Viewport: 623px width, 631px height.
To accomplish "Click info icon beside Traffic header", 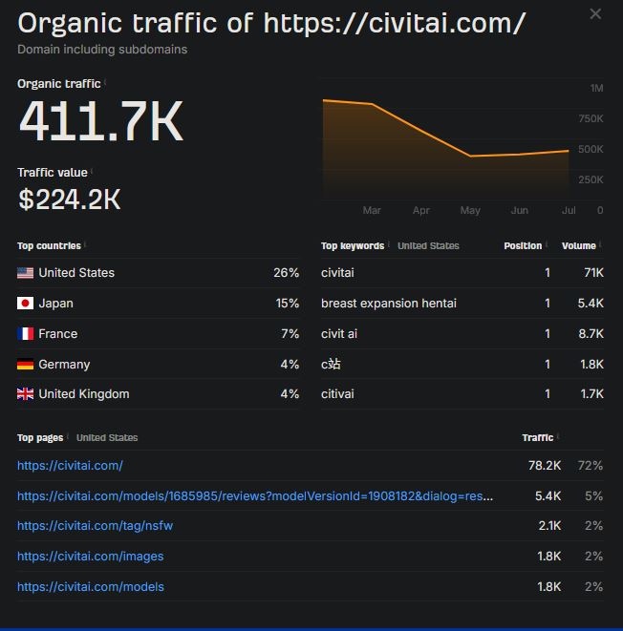I will (558, 436).
